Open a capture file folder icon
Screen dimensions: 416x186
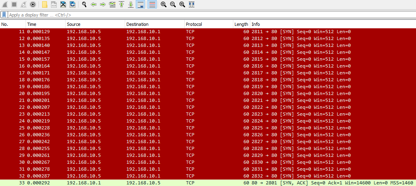(45, 4)
